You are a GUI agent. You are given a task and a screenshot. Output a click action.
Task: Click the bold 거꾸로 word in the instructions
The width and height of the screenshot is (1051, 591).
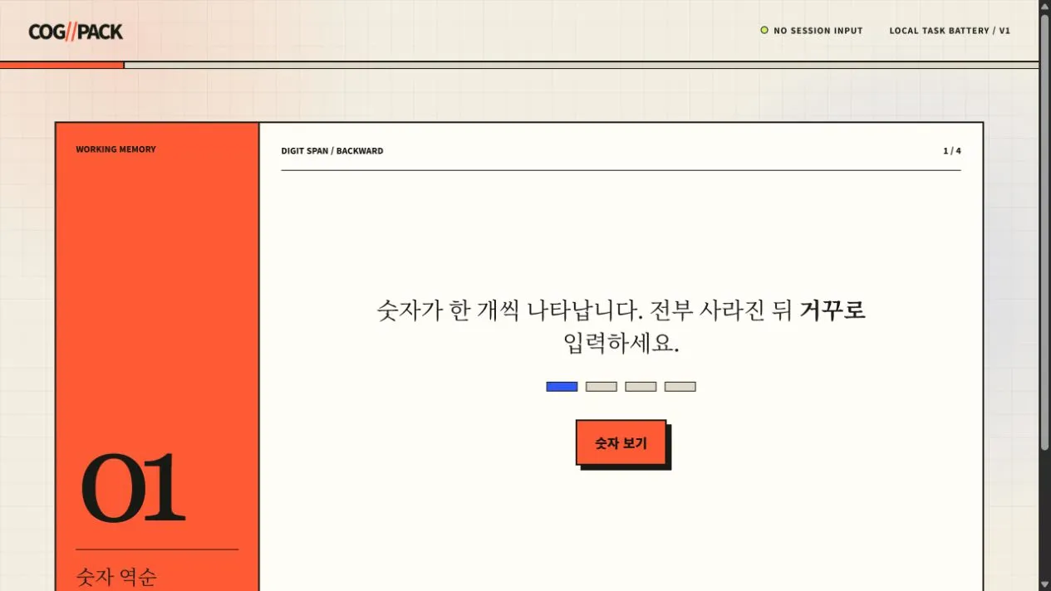[x=832, y=310]
